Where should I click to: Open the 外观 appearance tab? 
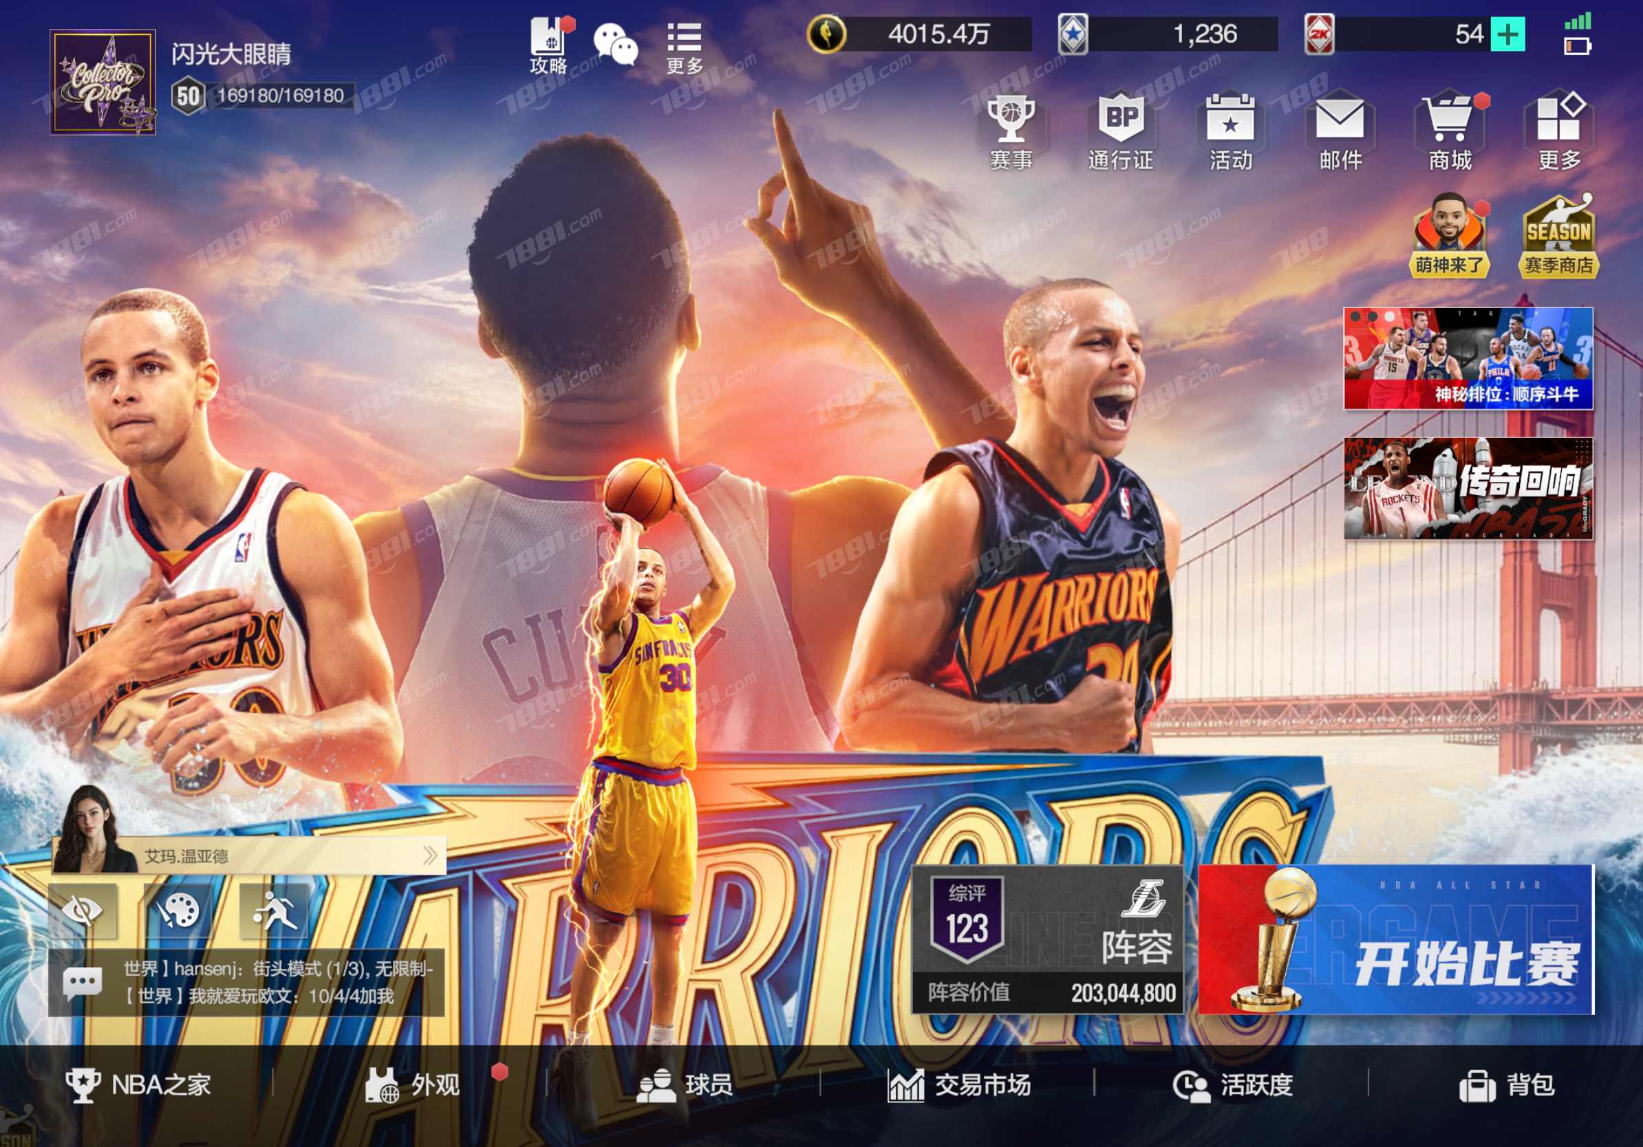[413, 1086]
